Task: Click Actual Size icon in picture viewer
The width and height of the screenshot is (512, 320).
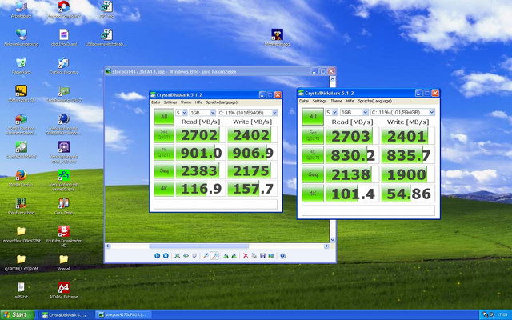Action: coord(186,256)
